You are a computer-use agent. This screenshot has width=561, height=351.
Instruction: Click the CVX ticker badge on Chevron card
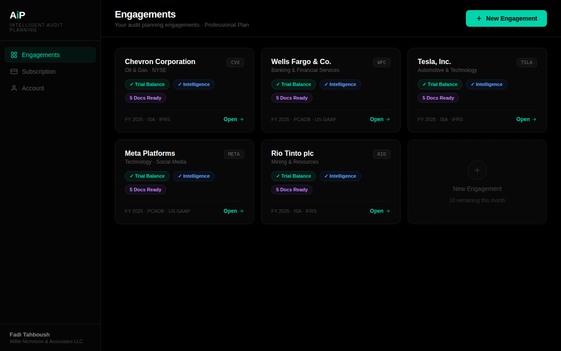[x=235, y=62]
